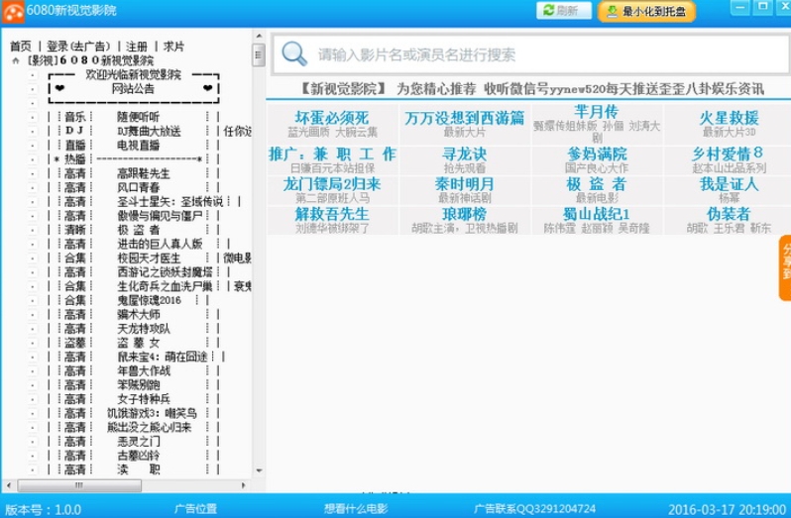Click 蜀山战纪1 link

point(597,214)
